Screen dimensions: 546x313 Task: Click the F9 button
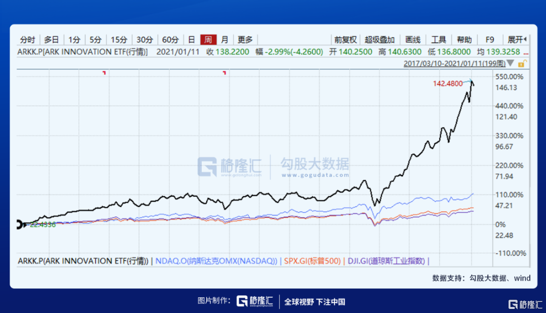tap(489, 39)
